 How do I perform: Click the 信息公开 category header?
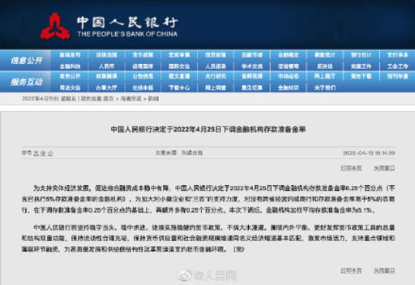click(26, 61)
